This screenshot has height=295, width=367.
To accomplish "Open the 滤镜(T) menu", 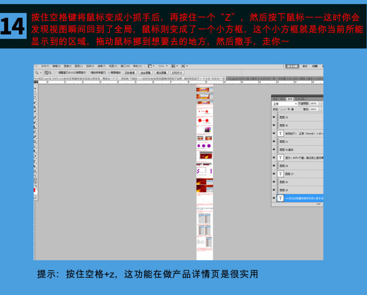I will [101, 66].
